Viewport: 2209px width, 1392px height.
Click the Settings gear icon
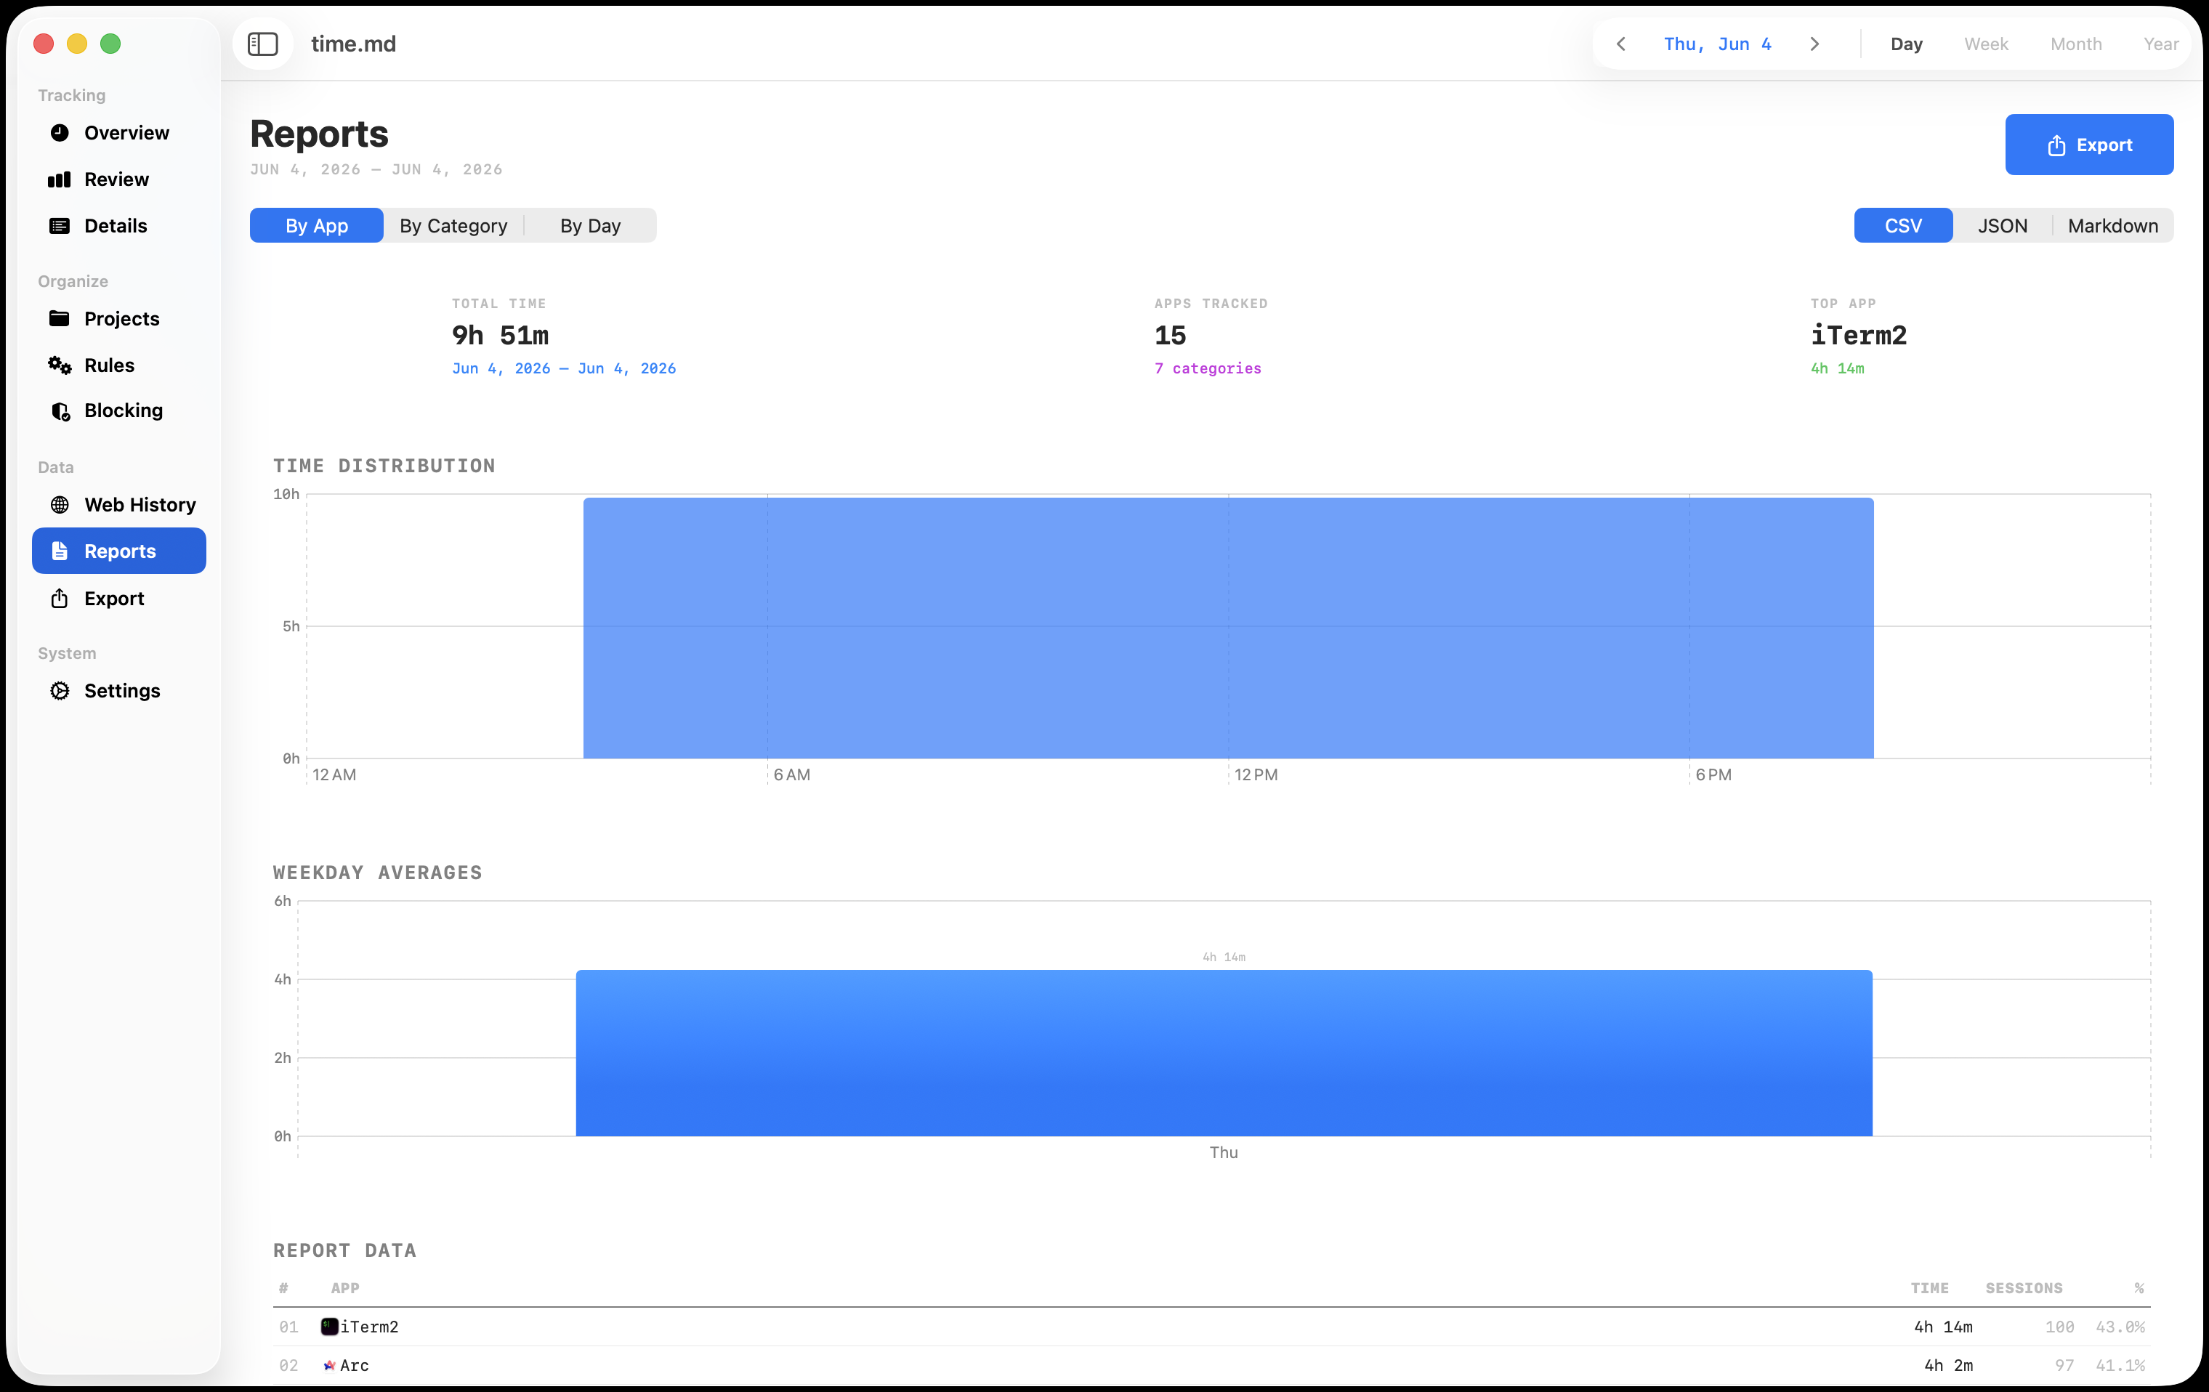60,690
